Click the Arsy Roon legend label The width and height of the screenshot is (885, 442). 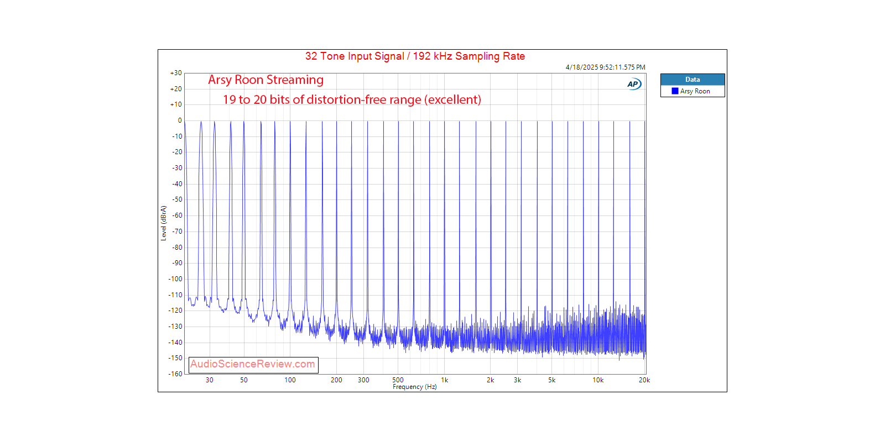tap(695, 91)
